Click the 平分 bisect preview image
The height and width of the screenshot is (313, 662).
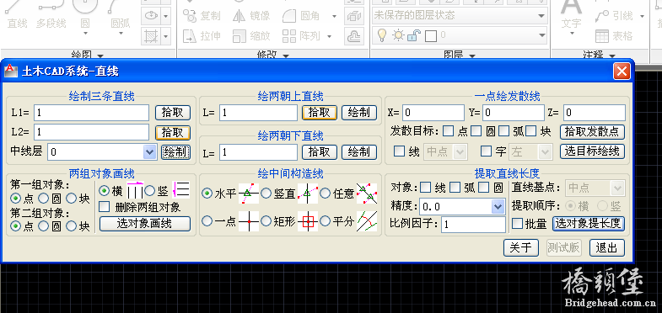click(x=367, y=221)
